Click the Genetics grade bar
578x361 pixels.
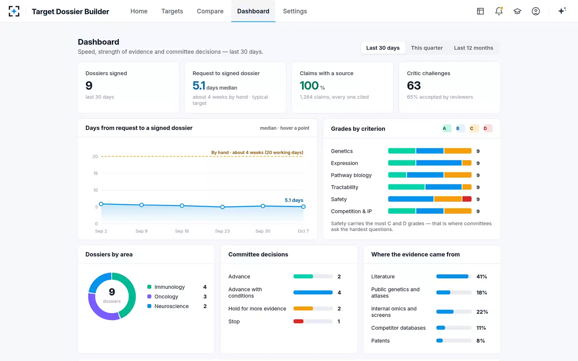(x=429, y=151)
